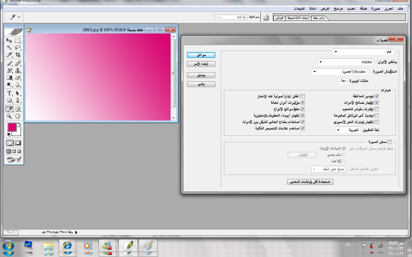
Task: Enable the أطلق إنذاراً صوتياً عند الإنجاز checkbox
Action: [x=303, y=96]
